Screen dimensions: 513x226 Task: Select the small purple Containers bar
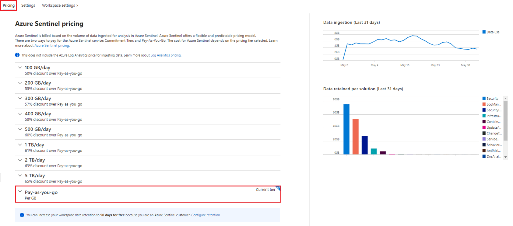tap(383, 153)
